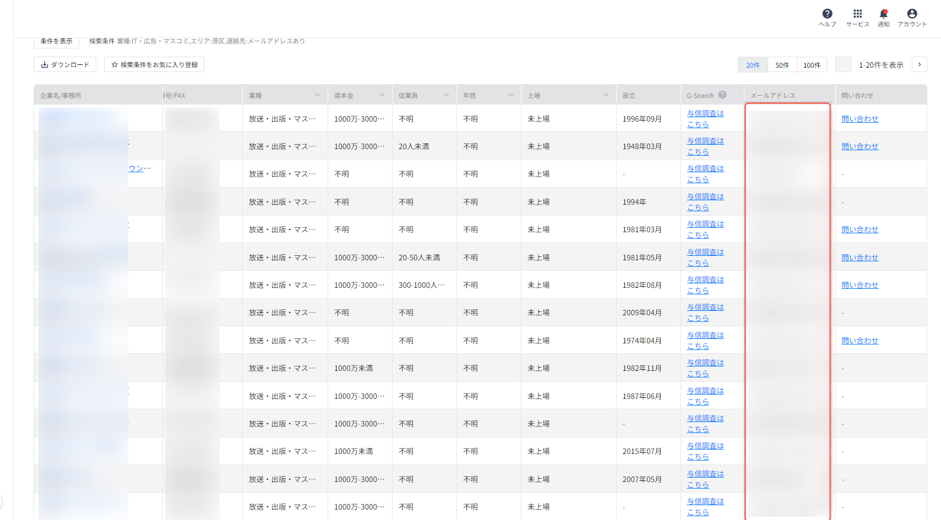Show the search conditions button
Image resolution: width=941 pixels, height=520 pixels.
click(x=56, y=41)
